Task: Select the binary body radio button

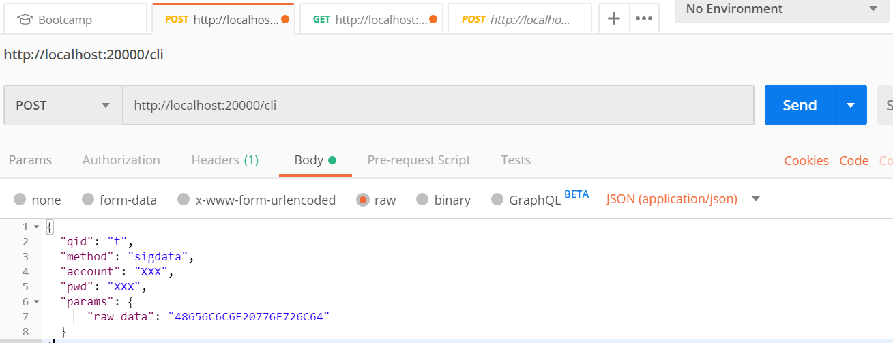Action: pyautogui.click(x=422, y=200)
